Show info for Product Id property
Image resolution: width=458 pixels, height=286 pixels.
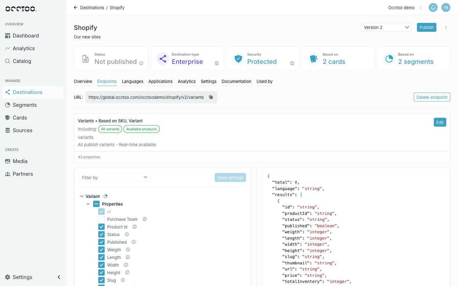click(x=135, y=227)
